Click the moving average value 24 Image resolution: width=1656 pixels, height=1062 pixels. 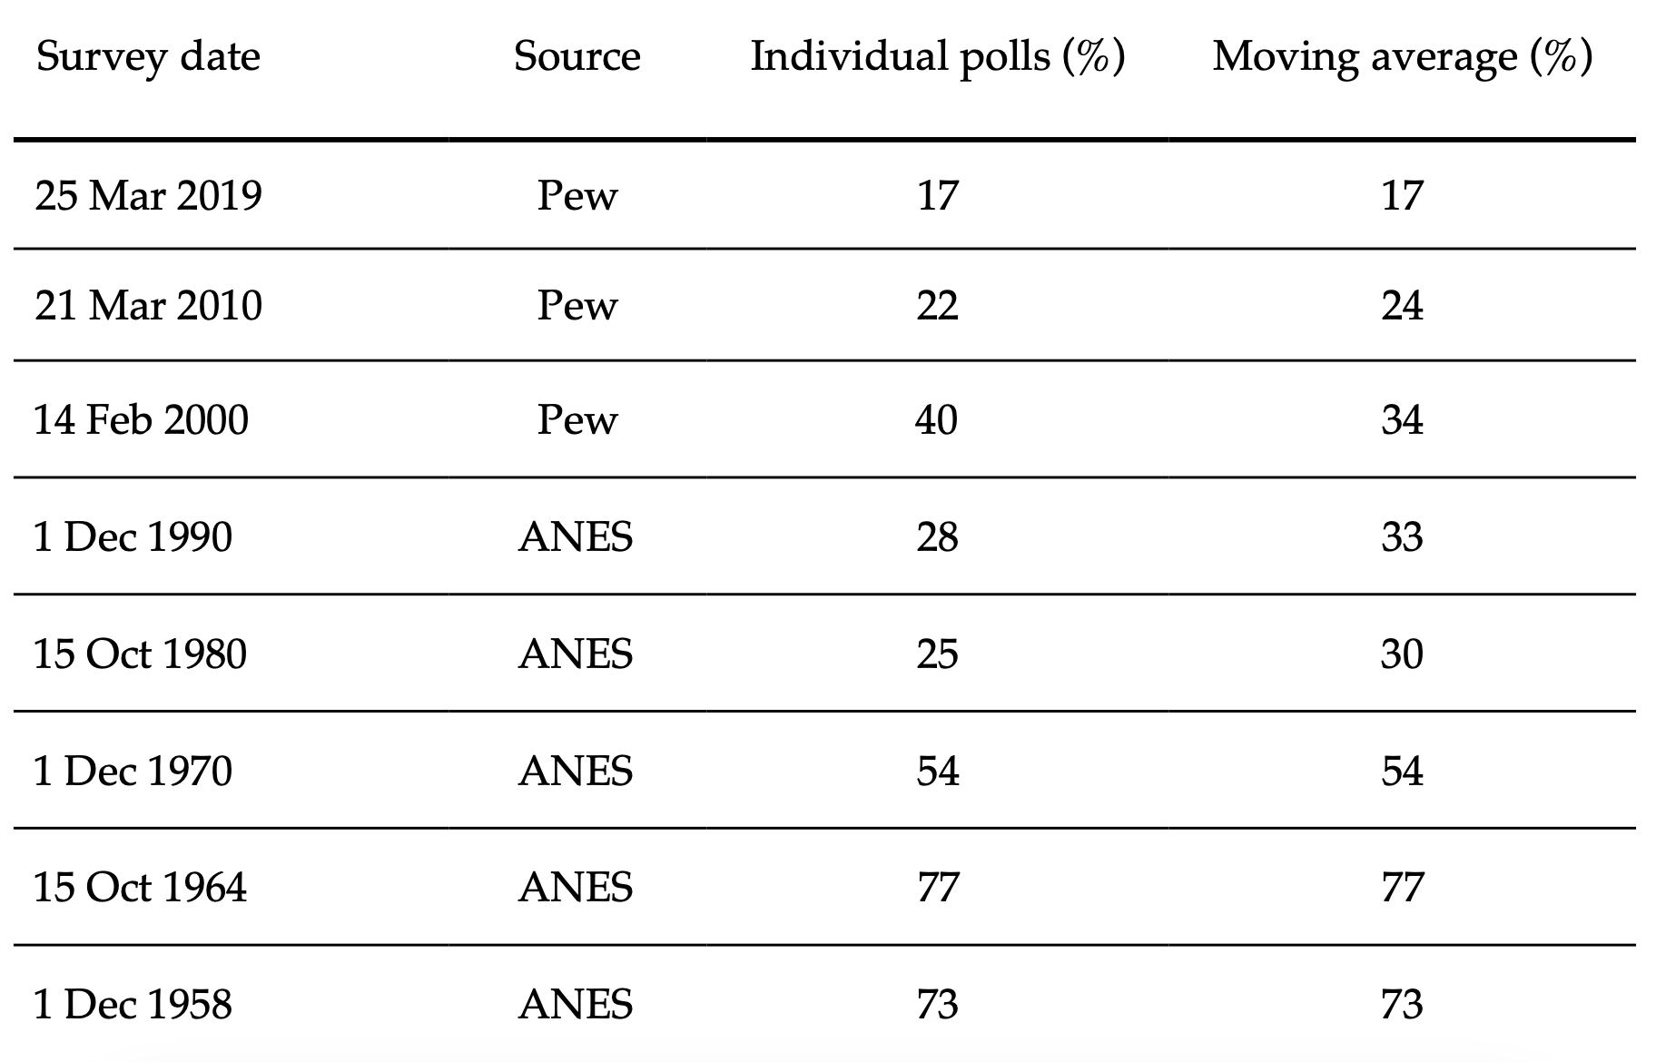(1402, 305)
